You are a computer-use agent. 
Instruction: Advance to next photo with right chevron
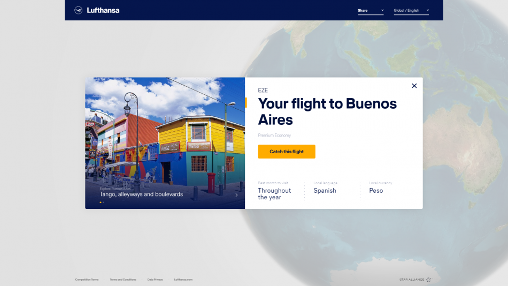236,195
